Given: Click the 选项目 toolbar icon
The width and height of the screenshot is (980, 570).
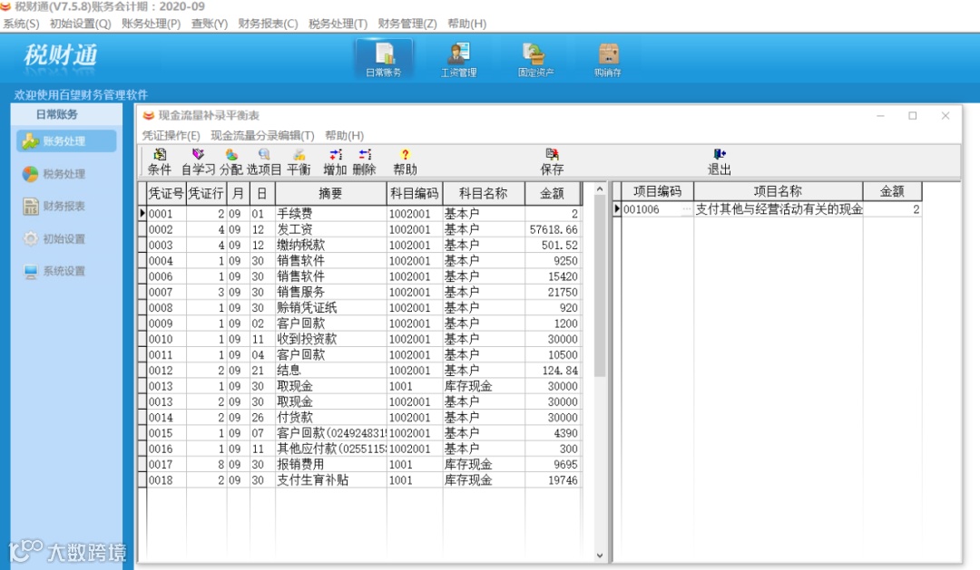Looking at the screenshot, I should click(x=264, y=161).
